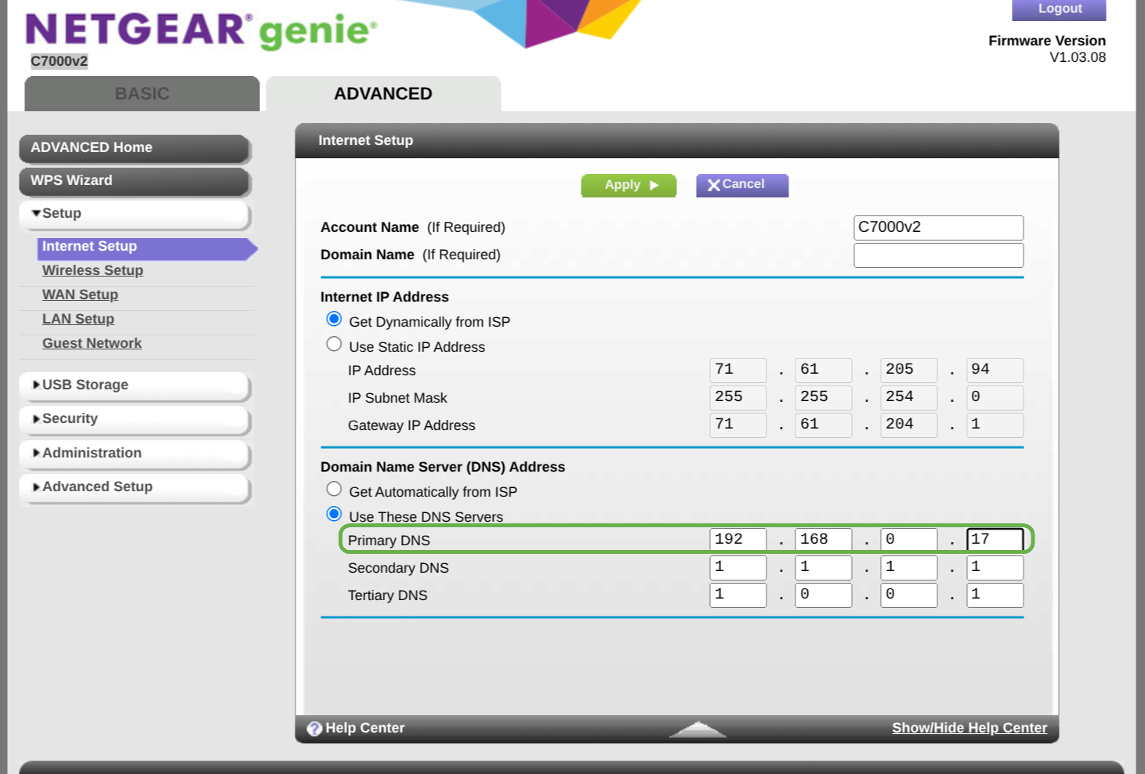Click the Help Center question mark icon
Screen dimensions: 1145x774
pyautogui.click(x=313, y=728)
